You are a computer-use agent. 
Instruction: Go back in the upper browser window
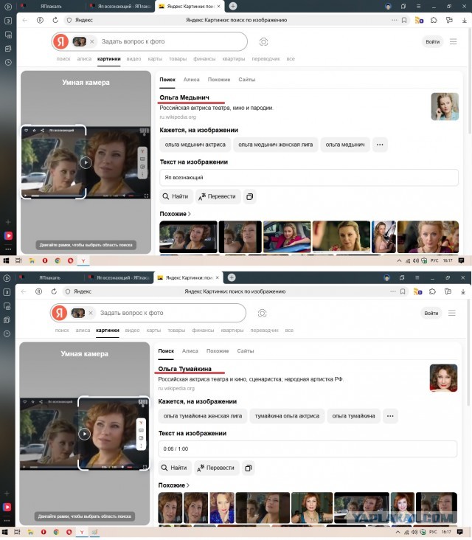(25, 20)
